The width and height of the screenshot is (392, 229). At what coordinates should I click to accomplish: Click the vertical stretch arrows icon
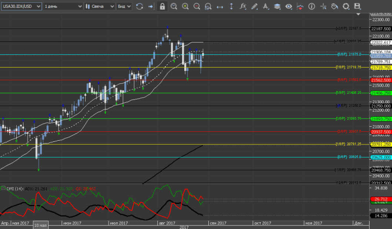pos(231,7)
